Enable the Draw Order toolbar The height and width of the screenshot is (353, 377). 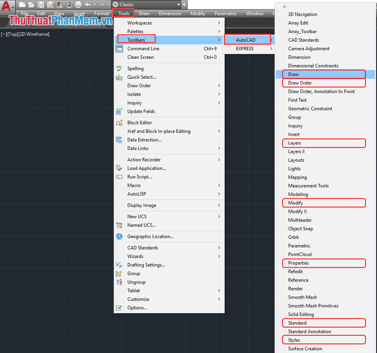tap(325, 83)
